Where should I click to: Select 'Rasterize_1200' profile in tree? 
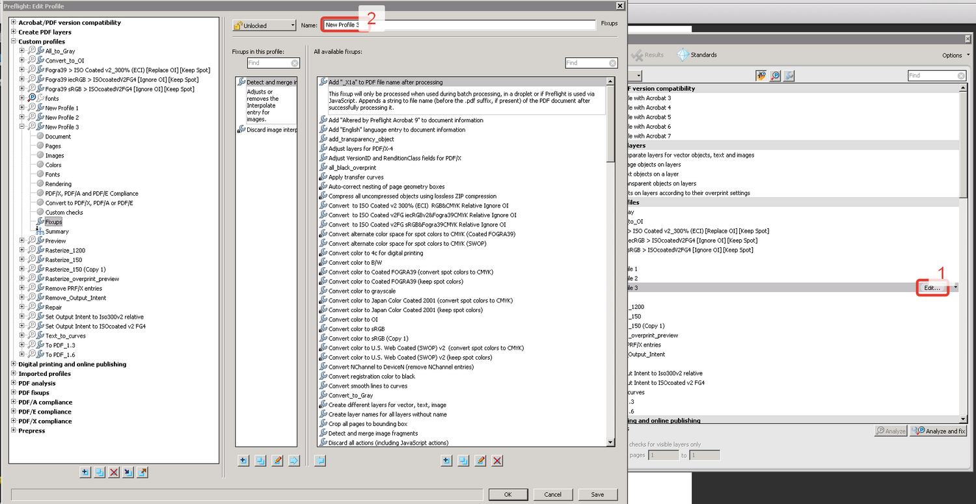[65, 250]
